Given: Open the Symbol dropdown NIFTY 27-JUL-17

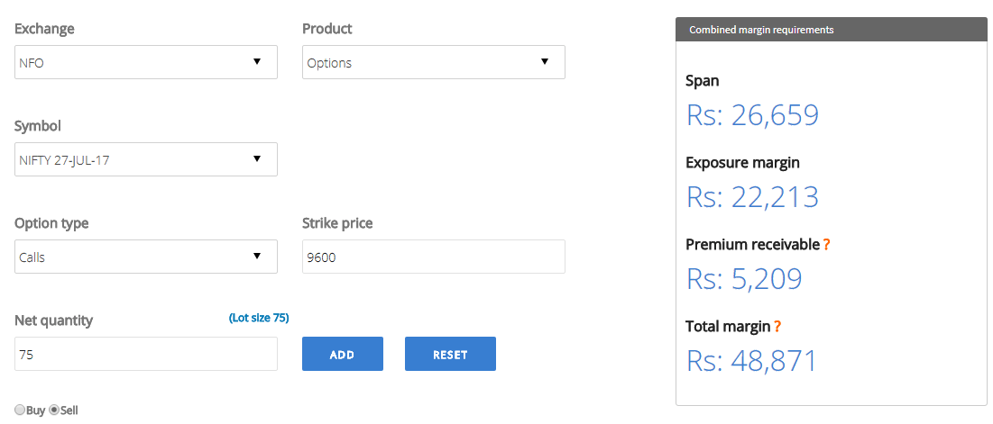Looking at the screenshot, I should tap(145, 159).
